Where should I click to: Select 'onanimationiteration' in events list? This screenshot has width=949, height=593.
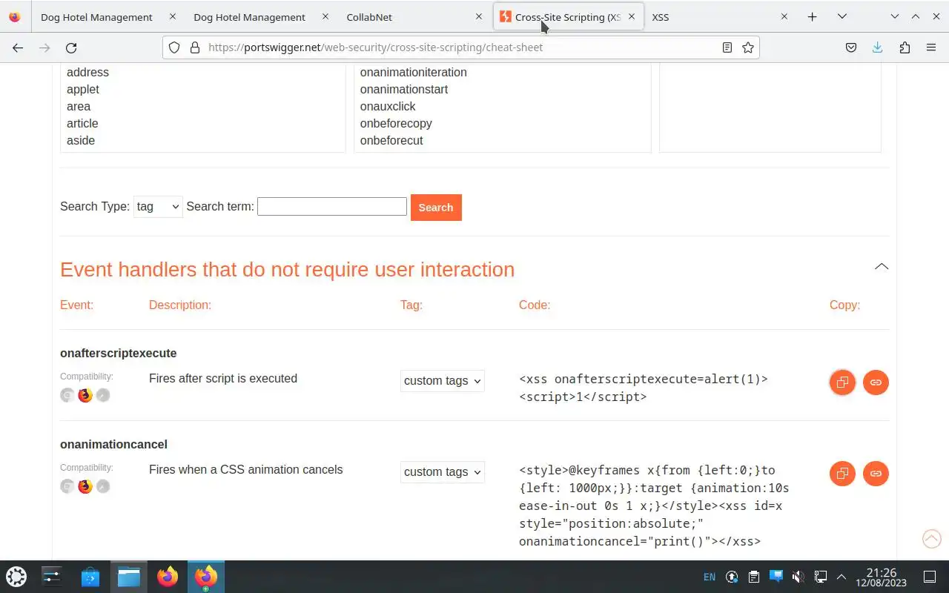coord(414,73)
